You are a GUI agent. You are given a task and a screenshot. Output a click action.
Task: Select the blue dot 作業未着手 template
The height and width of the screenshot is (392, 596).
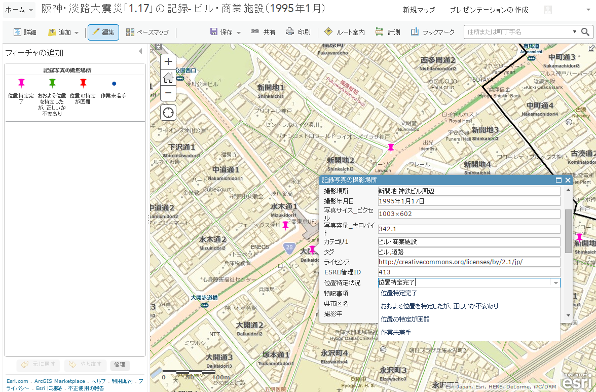click(114, 84)
